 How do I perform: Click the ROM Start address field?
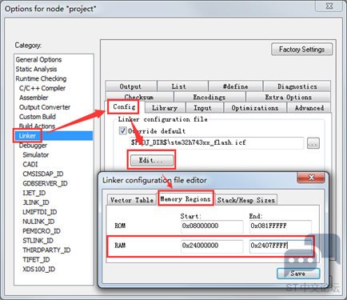pyautogui.click(x=212, y=226)
